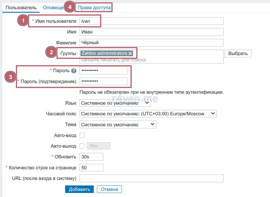Viewport: 270px width, 197px height.
Task: Open the Язык dropdown
Action: [x=115, y=103]
